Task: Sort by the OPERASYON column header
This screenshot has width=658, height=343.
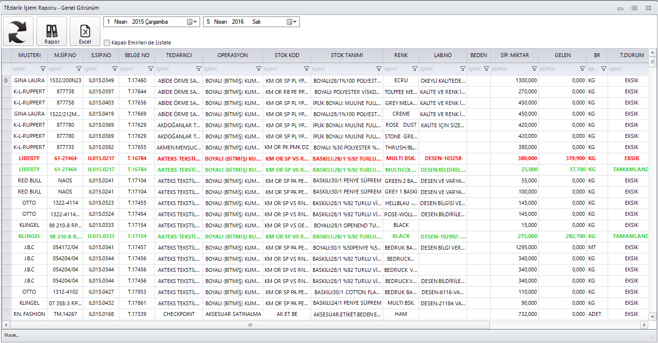Action: point(233,55)
